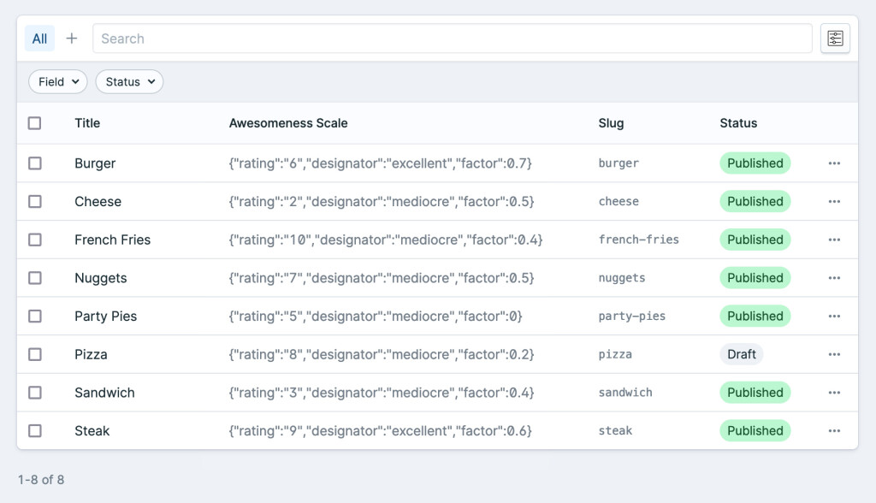Show row actions for Pizza
Image resolution: width=876 pixels, height=503 pixels.
tap(834, 354)
